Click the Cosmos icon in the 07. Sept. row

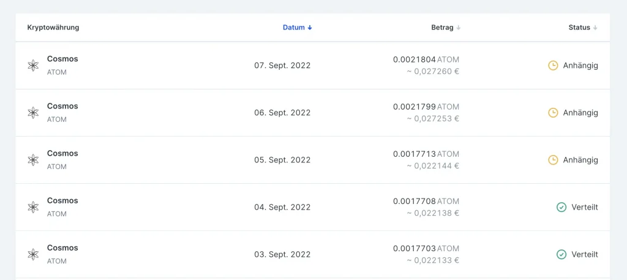tap(33, 66)
